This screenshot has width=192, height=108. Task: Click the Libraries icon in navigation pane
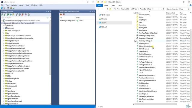[x=100, y=19]
